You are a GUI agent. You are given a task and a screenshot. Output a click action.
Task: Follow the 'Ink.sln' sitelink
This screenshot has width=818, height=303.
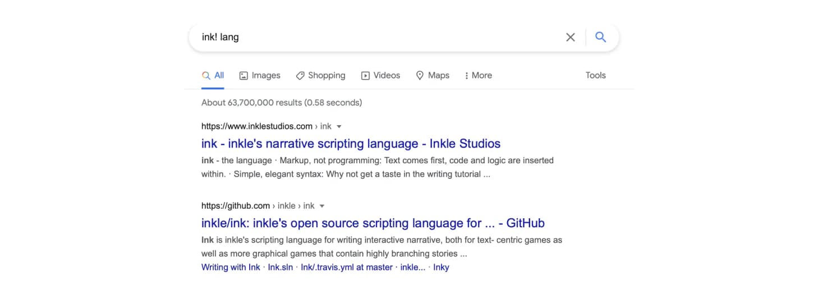pyautogui.click(x=281, y=267)
